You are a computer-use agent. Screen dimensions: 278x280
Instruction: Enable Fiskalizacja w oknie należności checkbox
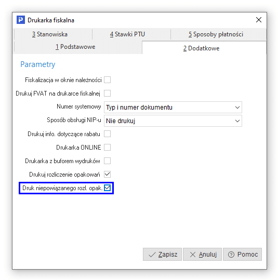click(107, 80)
